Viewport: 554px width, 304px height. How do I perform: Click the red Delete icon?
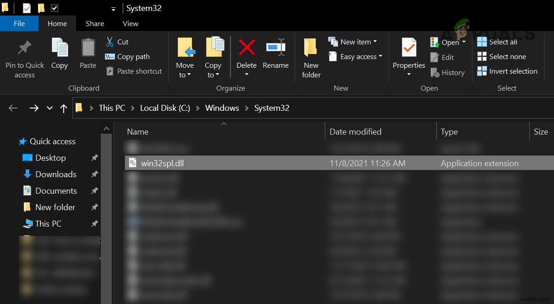point(247,47)
